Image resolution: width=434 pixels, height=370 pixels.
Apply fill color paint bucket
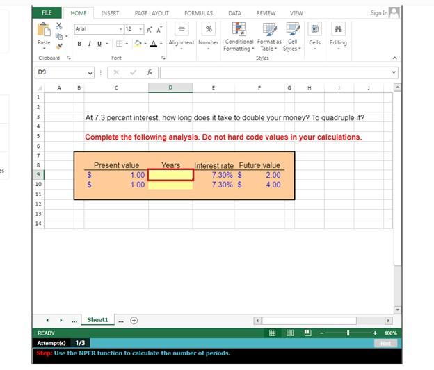pyautogui.click(x=138, y=44)
